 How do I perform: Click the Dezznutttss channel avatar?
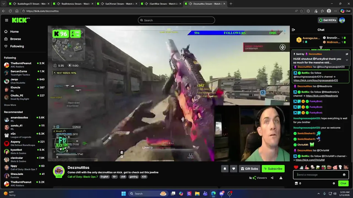pos(59,171)
